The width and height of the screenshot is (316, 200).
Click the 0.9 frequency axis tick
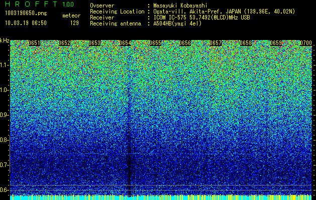click(x=4, y=115)
